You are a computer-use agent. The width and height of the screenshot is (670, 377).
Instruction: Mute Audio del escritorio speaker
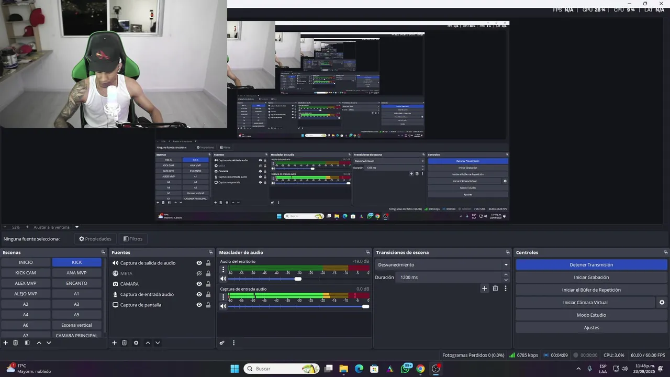[224, 279]
